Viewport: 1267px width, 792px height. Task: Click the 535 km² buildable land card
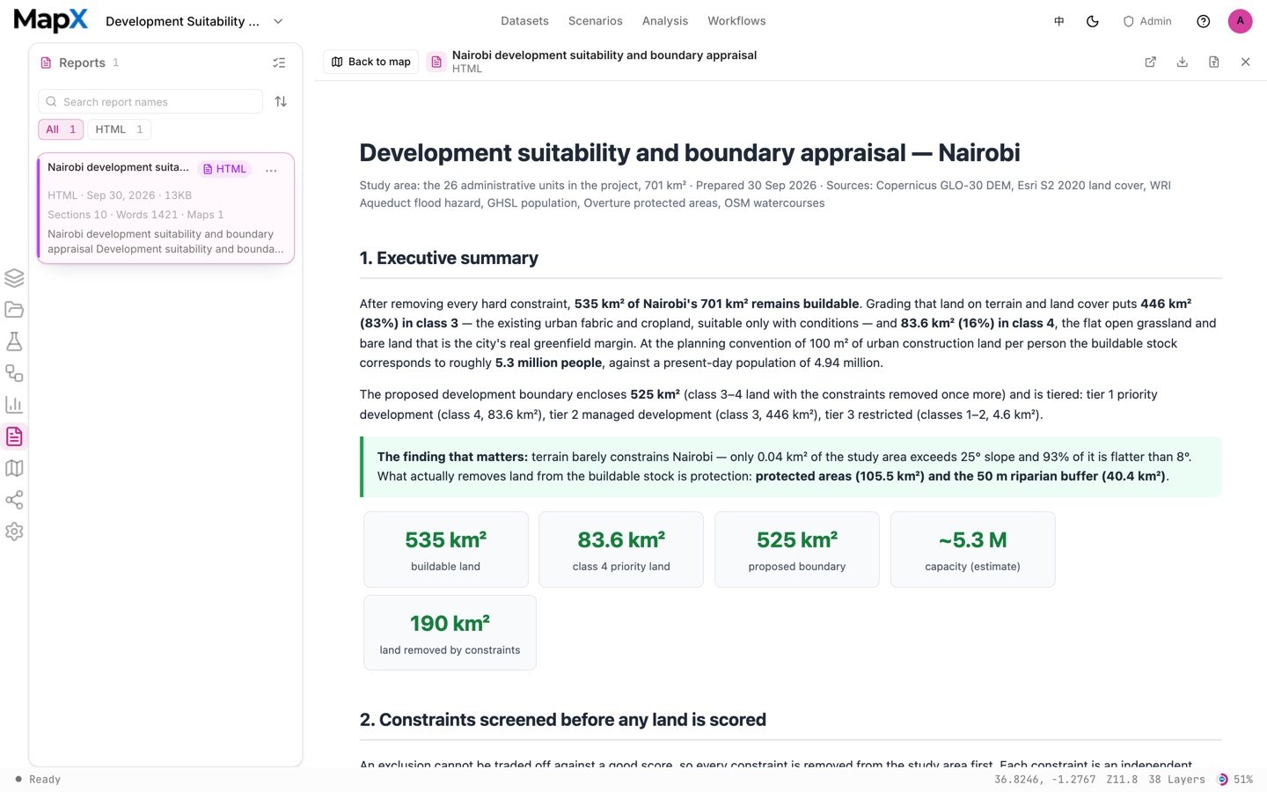(446, 550)
